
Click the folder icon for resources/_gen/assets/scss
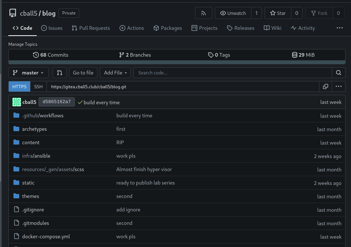[x=16, y=169]
